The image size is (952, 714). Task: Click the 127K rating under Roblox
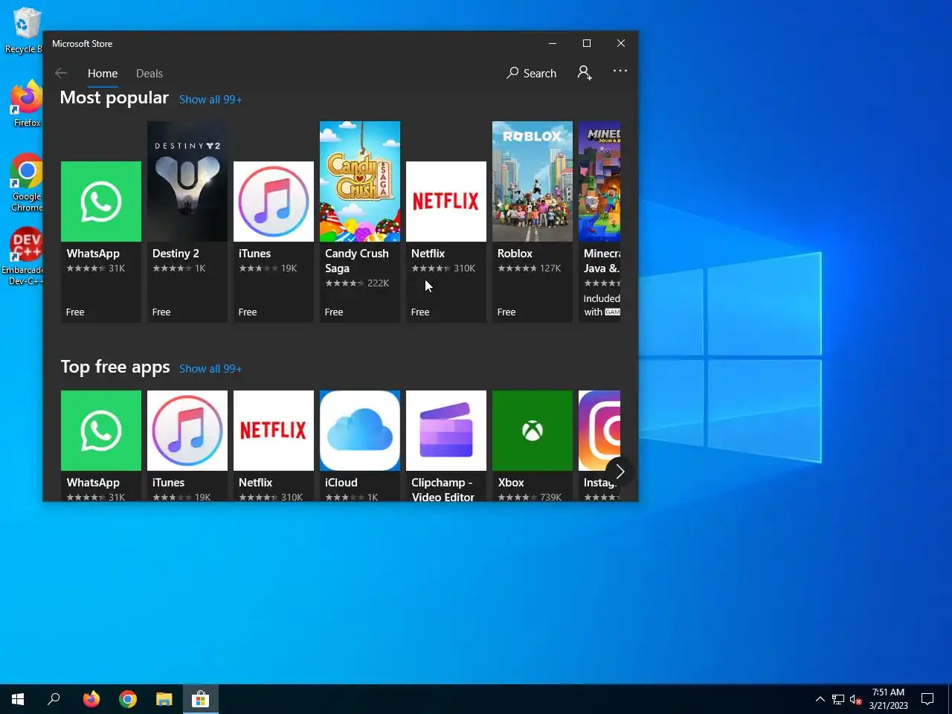(550, 268)
